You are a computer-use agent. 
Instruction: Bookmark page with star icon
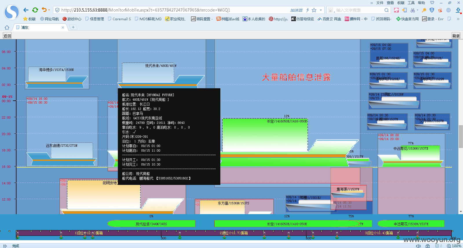pos(314,10)
